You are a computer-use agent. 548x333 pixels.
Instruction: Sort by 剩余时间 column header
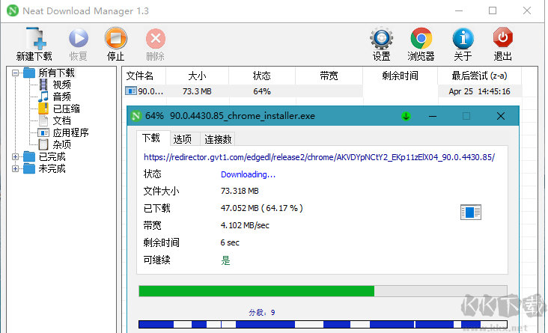[x=400, y=76]
